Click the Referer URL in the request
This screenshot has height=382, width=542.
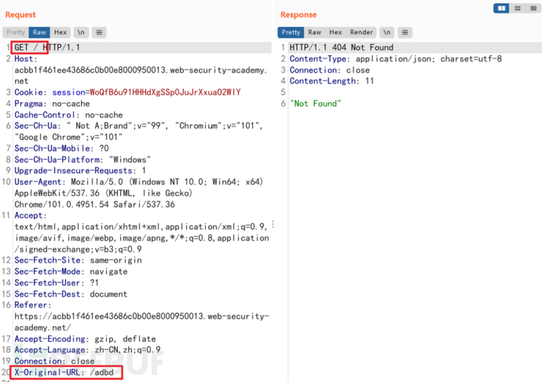click(141, 316)
